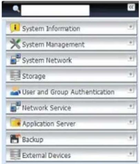Click the System Management tools icon
140x164 pixels.
tap(15, 44)
